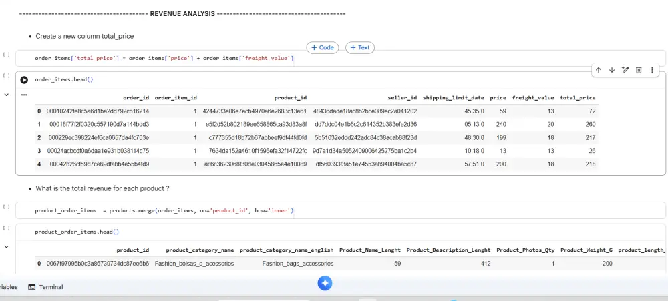Click execution bracket of product_order_items.head() cell
This screenshot has width=668, height=301.
point(7,228)
